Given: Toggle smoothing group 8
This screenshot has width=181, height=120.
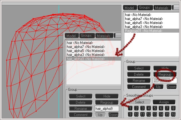Looking at the screenshot, I should pos(173,108).
